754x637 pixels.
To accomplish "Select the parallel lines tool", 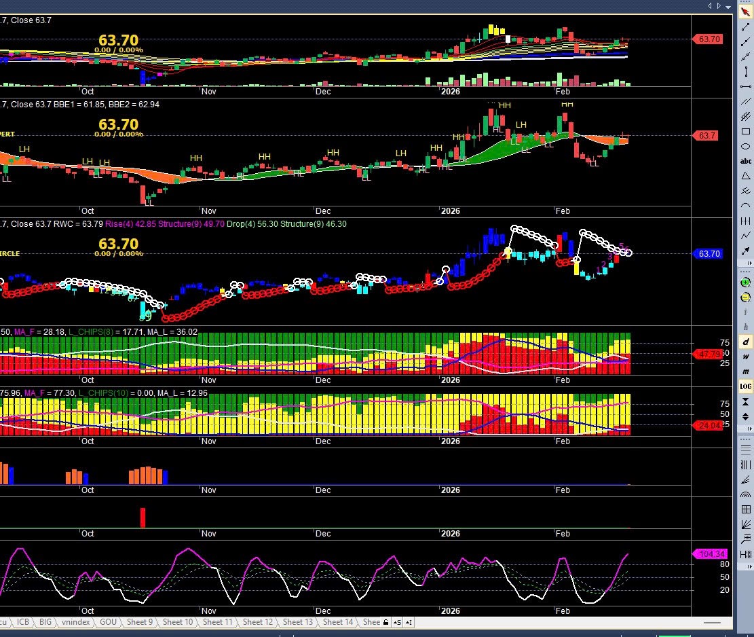I will pyautogui.click(x=745, y=101).
